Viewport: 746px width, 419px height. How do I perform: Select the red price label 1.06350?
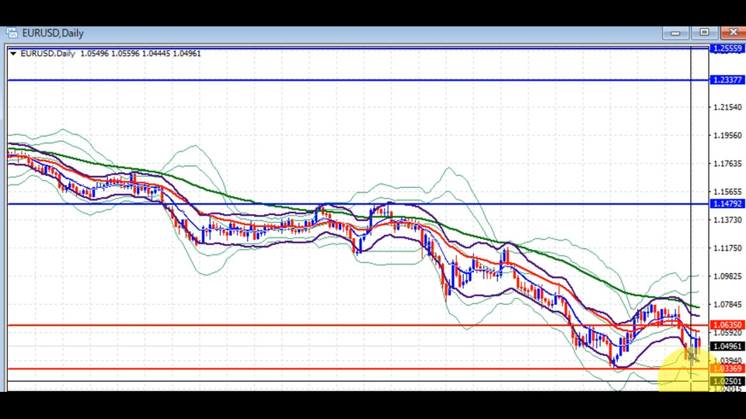pyautogui.click(x=727, y=325)
